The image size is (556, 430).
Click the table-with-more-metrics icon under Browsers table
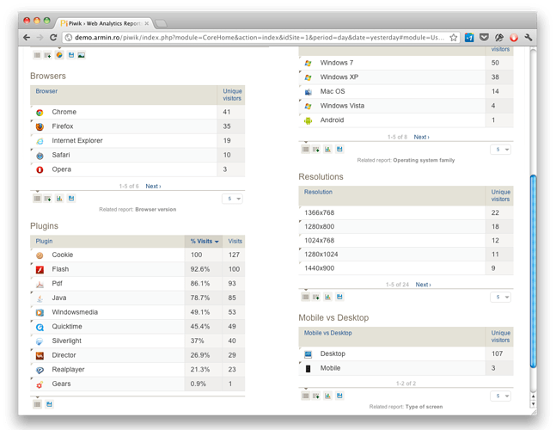click(x=47, y=199)
